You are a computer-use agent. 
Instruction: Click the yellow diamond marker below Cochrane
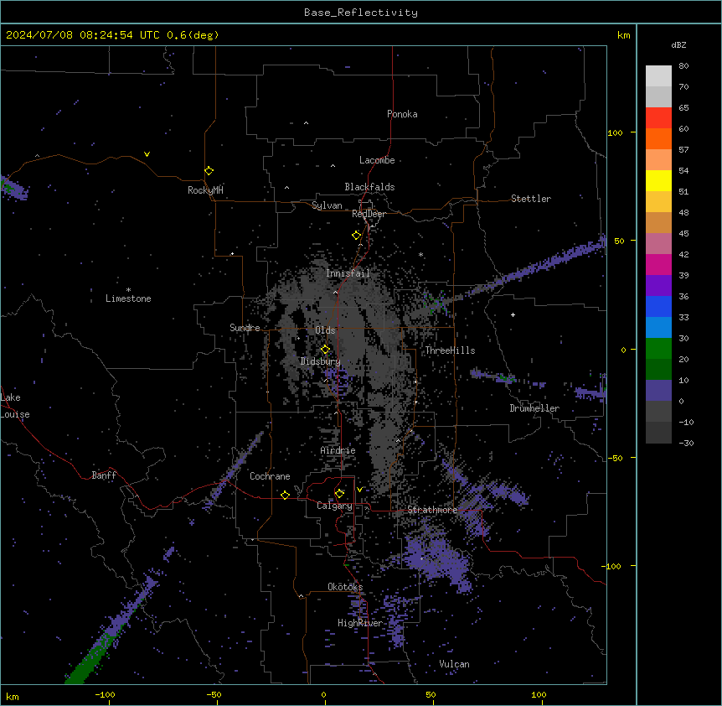285,495
